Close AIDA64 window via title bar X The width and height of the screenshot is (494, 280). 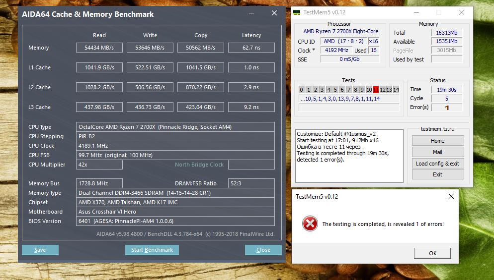point(274,13)
